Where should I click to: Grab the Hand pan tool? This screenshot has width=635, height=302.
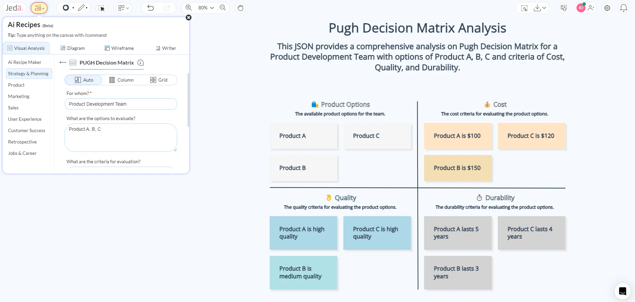[240, 8]
